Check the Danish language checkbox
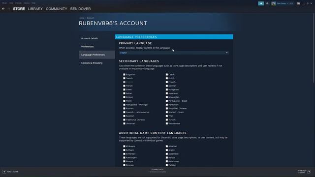This screenshot has width=315, height=177. (x=124, y=78)
